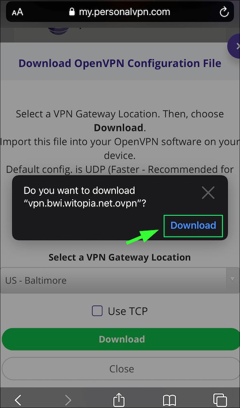
Task: Go back with the Safari back arrow
Action: pos(18,399)
